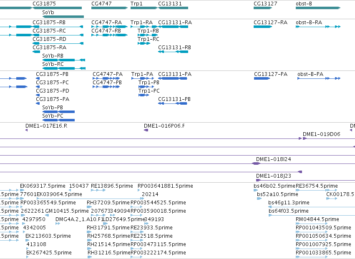The width and height of the screenshot is (355, 259).
Task: Click the bs52a10.5prime EST label
Action: click(x=277, y=194)
